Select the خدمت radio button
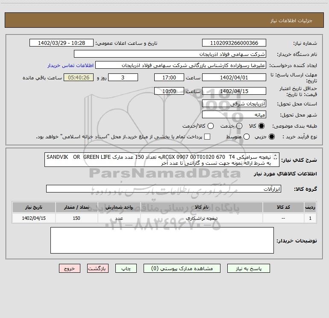 239,126
